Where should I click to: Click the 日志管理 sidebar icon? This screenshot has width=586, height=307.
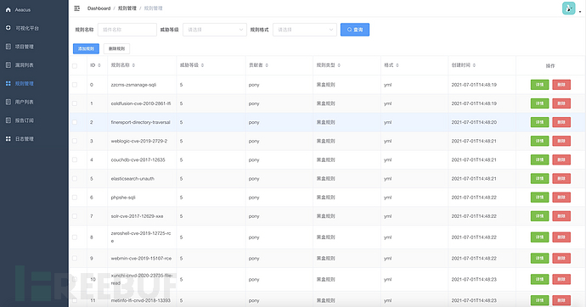[x=8, y=139]
